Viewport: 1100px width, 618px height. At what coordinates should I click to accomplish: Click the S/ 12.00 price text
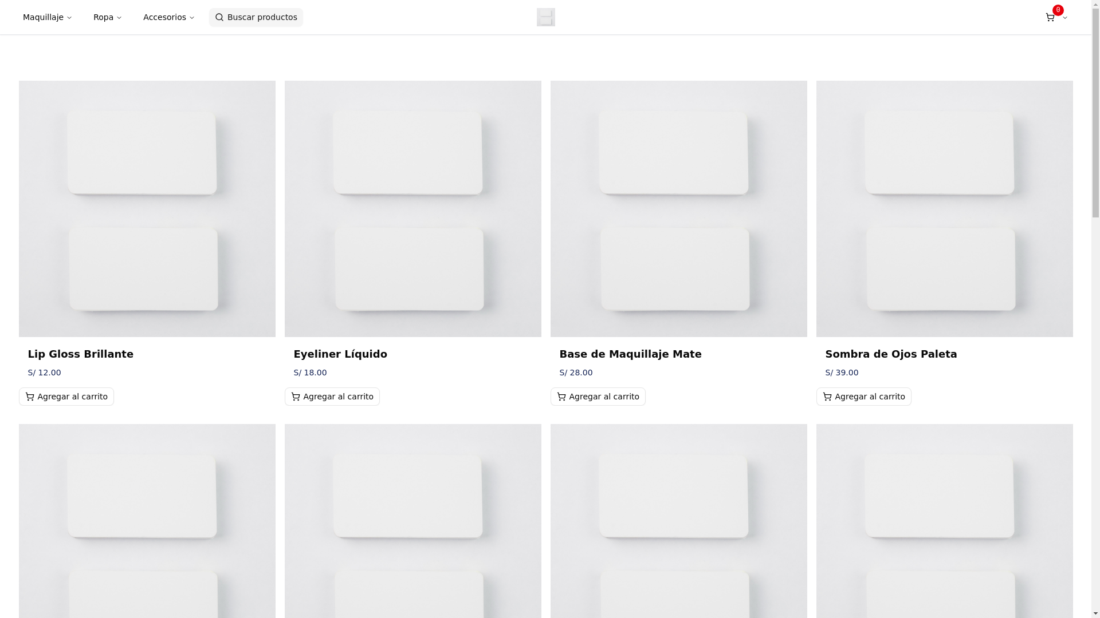[45, 373]
